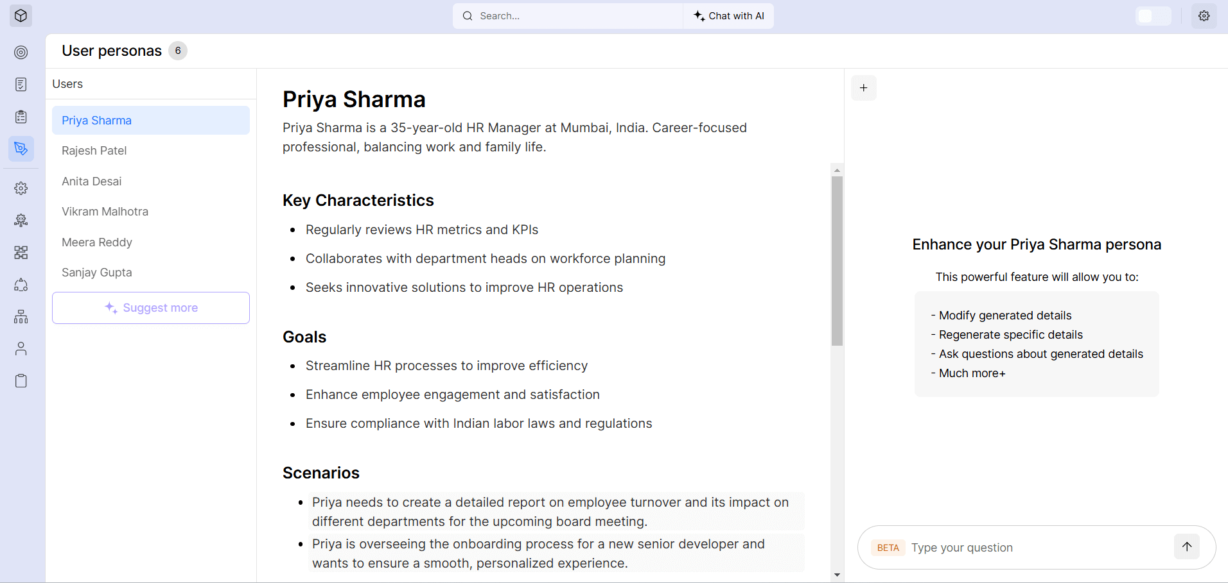Screen dimensions: 1228x583
Task: Toggle the switch in the top bar
Action: click(x=1153, y=16)
